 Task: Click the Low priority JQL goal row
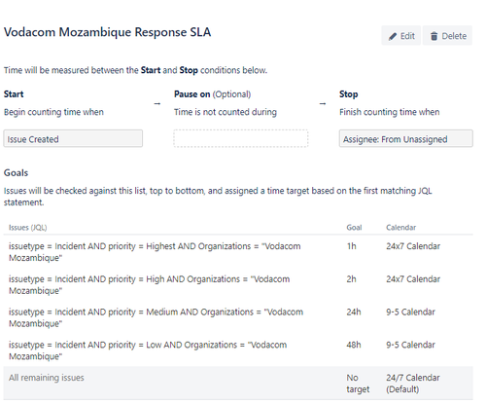238,350
